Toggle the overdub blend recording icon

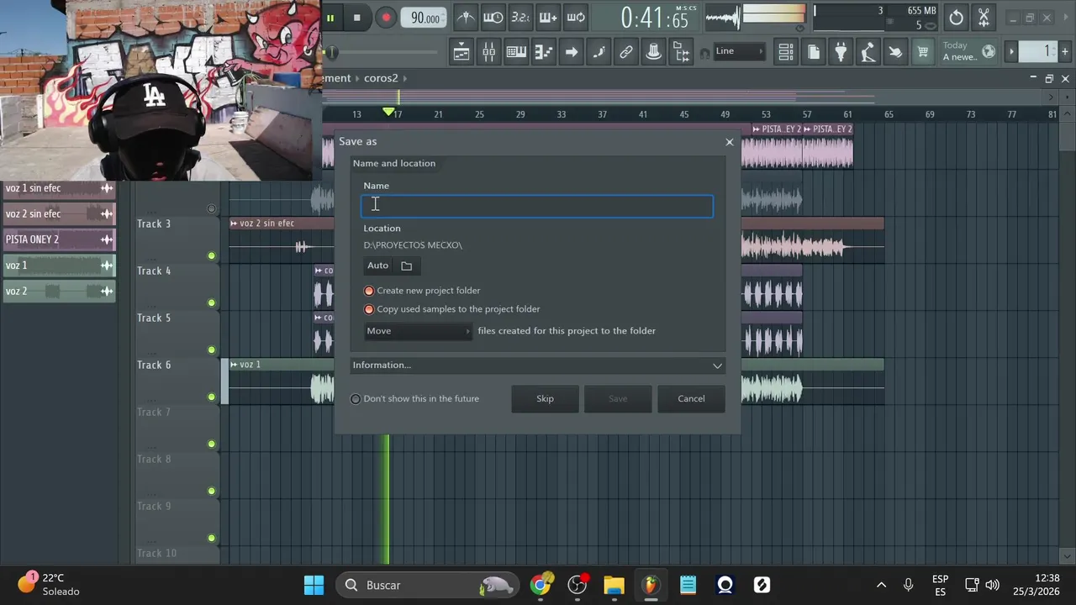[548, 18]
